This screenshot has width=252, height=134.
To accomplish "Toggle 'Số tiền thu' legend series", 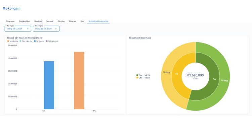I will point(14,41).
